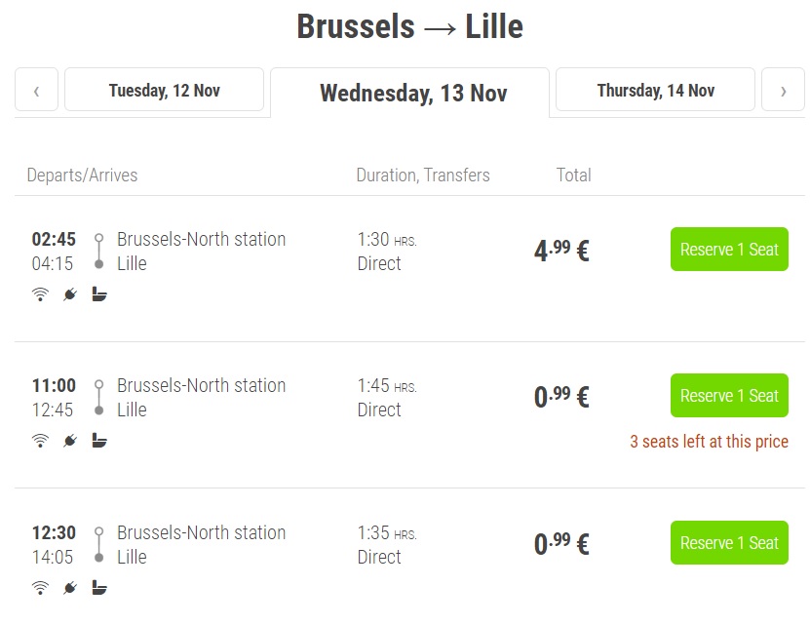
Task: Select the toilet icon on the 12:30 trip
Action: (98, 588)
